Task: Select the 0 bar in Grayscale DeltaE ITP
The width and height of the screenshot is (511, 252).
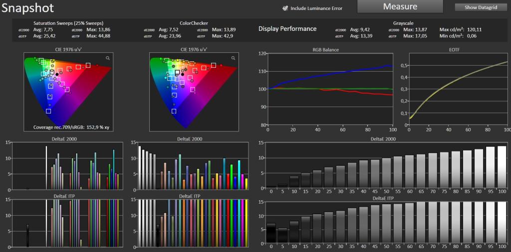Action: pyautogui.click(x=271, y=234)
